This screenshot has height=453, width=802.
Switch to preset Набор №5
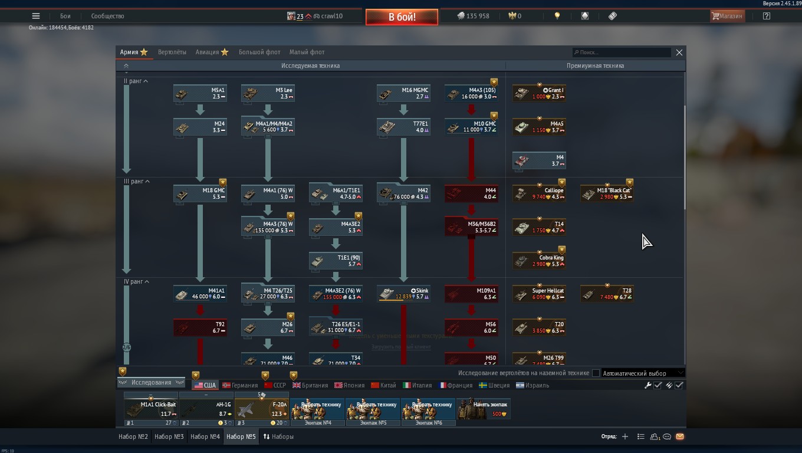point(241,436)
